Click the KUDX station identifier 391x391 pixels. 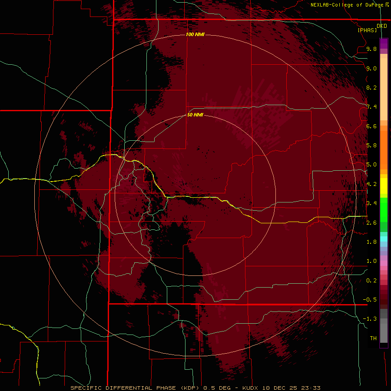[250, 388]
